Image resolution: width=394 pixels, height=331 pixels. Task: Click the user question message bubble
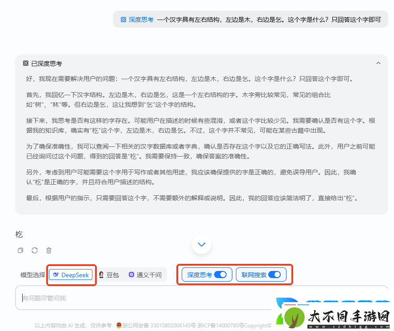[250, 20]
